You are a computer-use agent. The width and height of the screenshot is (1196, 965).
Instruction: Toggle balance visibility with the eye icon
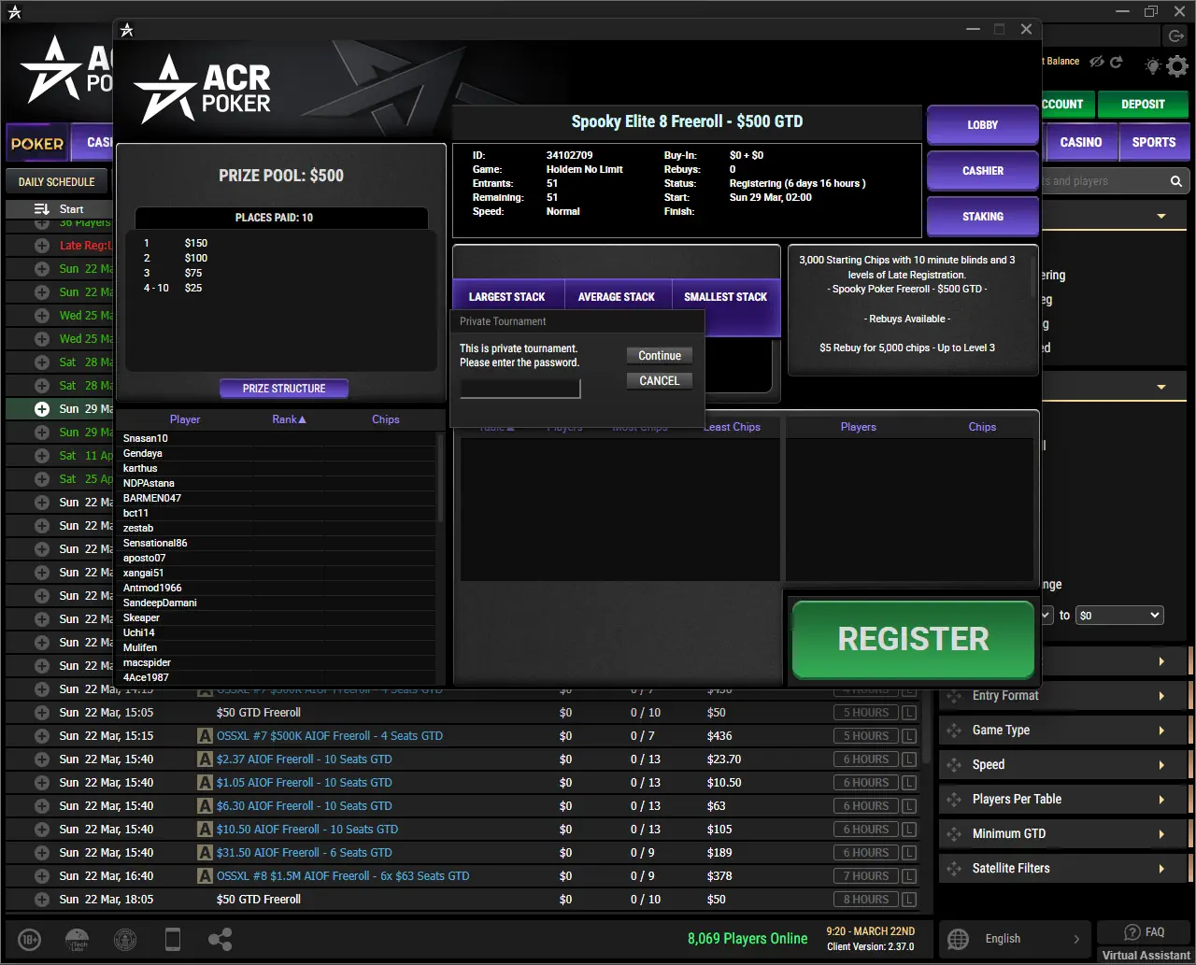pos(1097,60)
